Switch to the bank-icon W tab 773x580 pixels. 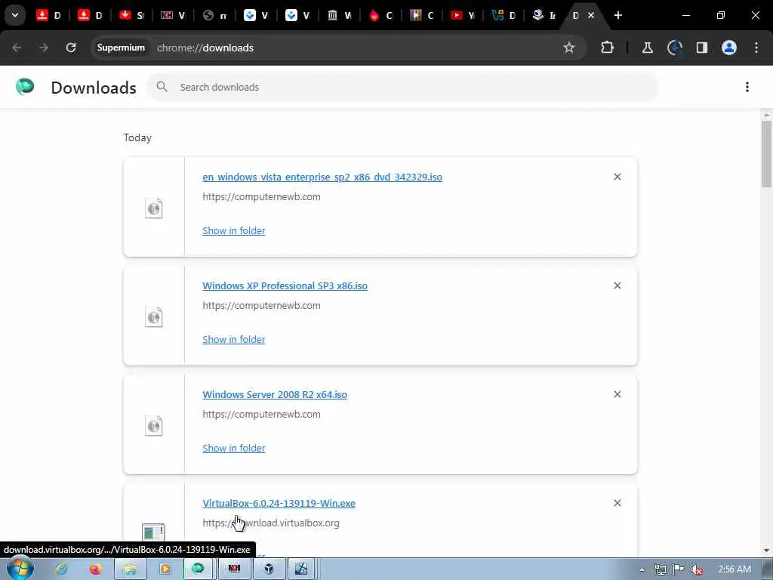[339, 15]
